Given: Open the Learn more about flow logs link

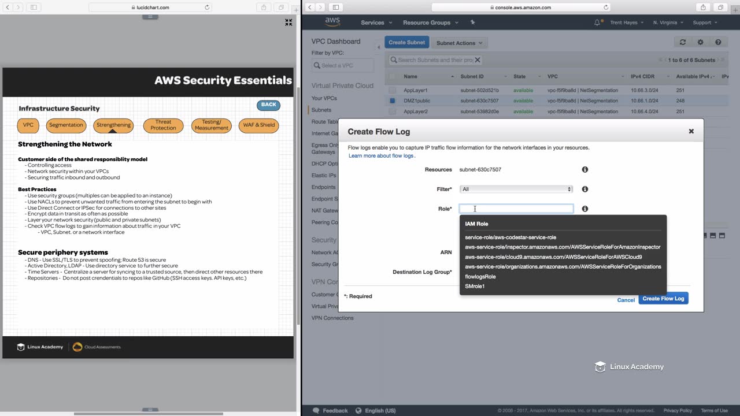Looking at the screenshot, I should (x=381, y=156).
